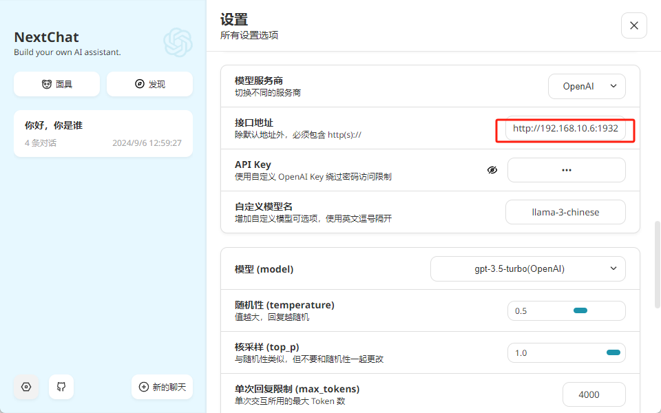Screen dimensions: 661x413
Task: Click the API Key password field
Action: 566,170
